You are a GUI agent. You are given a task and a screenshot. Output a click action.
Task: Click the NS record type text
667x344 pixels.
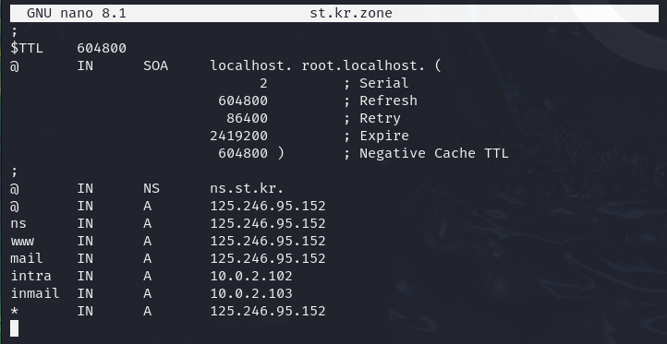point(152,188)
